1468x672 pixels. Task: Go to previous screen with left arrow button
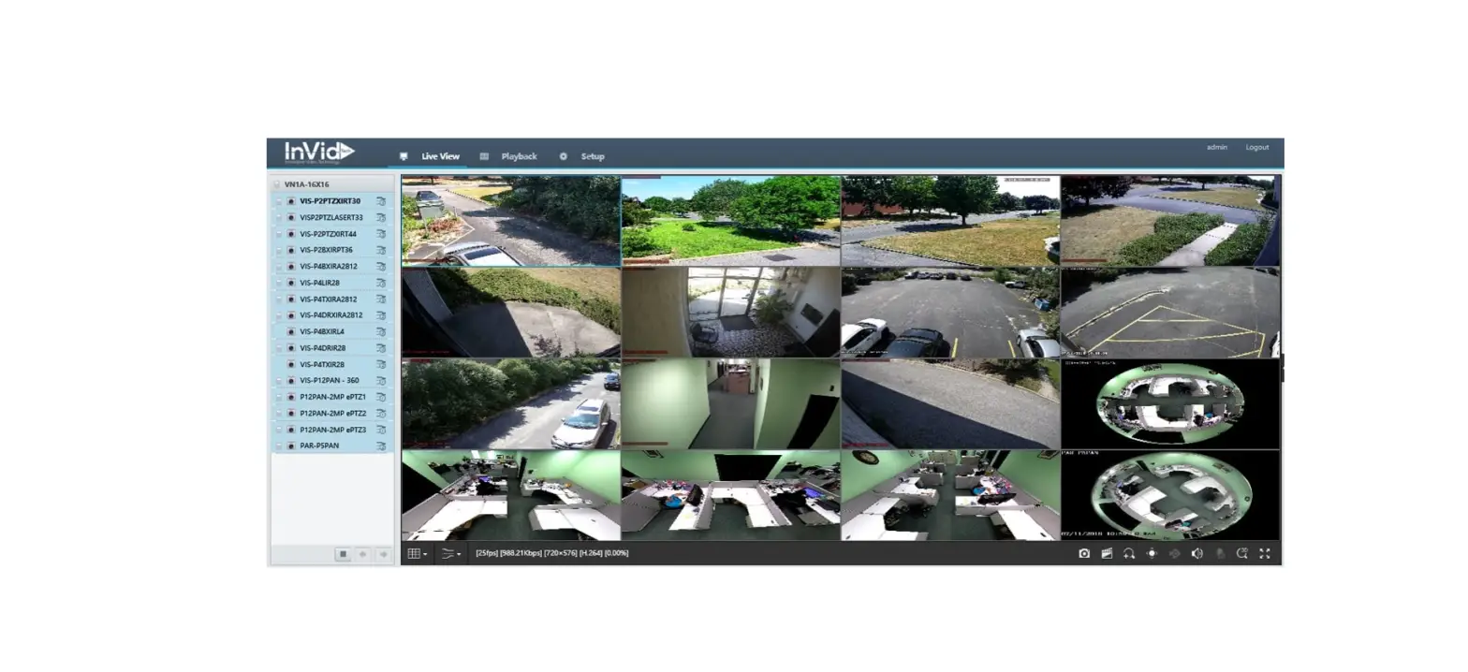coord(363,554)
